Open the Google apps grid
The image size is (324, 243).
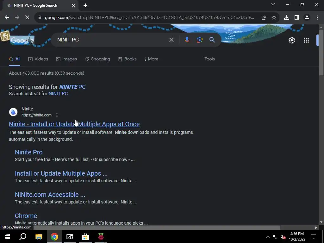click(306, 40)
